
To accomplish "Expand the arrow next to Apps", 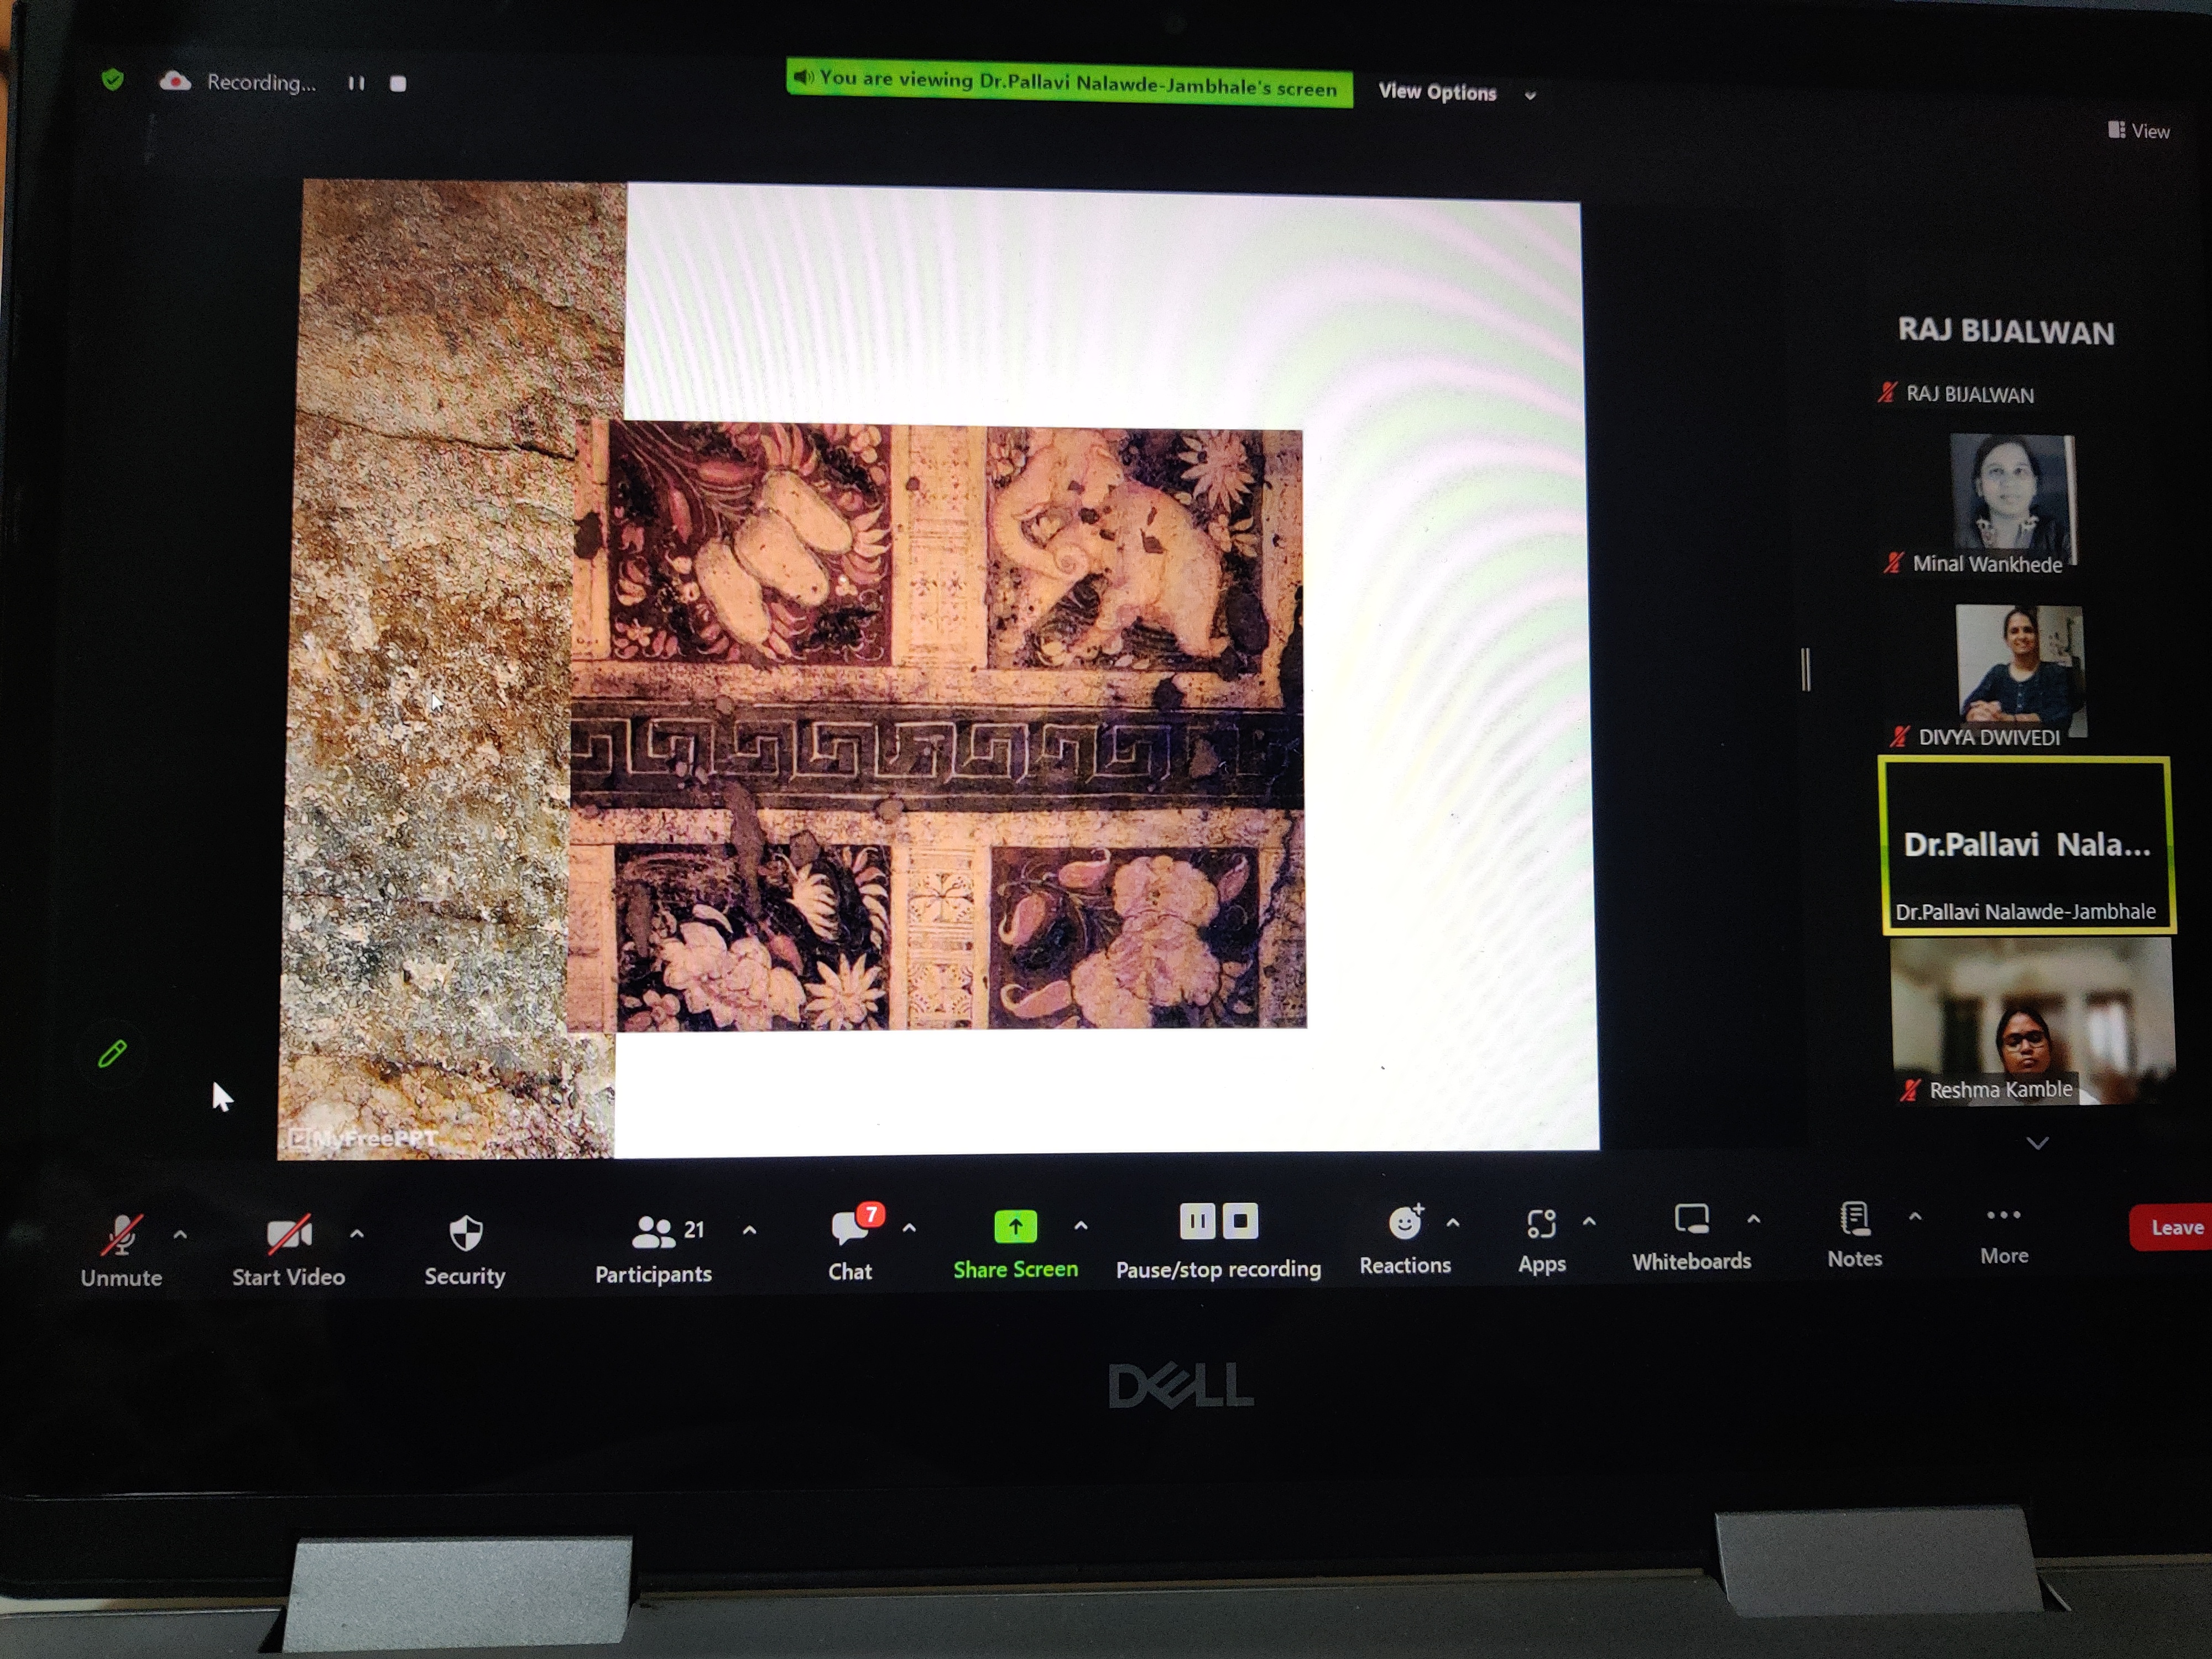I will point(1589,1222).
